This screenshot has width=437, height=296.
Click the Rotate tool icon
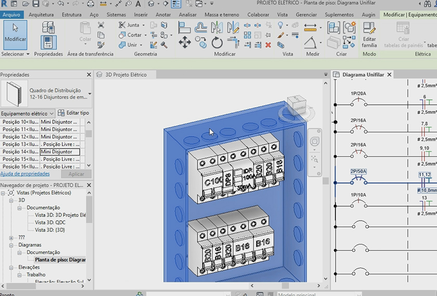tap(217, 43)
